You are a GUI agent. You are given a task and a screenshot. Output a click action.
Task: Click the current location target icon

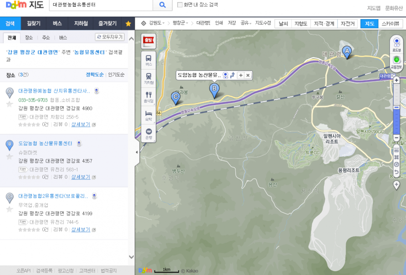144,23
